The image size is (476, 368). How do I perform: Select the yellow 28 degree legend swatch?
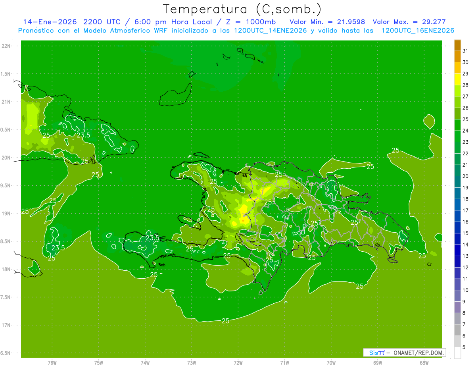457,79
